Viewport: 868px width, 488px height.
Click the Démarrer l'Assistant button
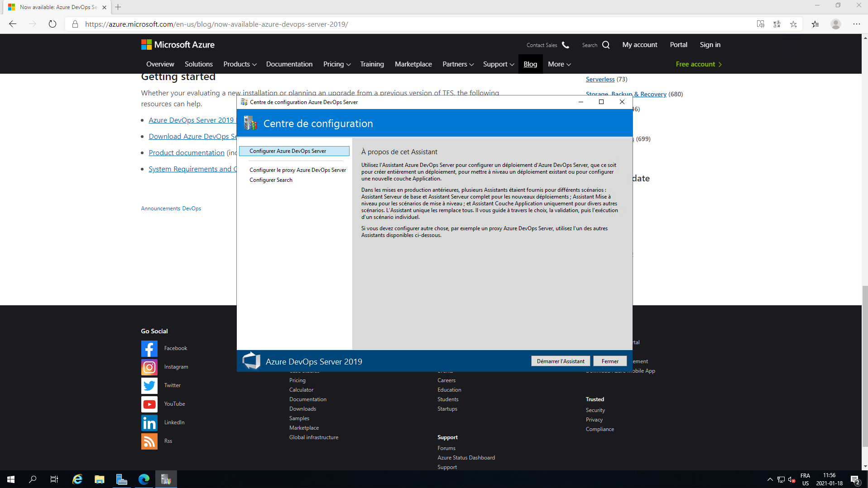[560, 361]
